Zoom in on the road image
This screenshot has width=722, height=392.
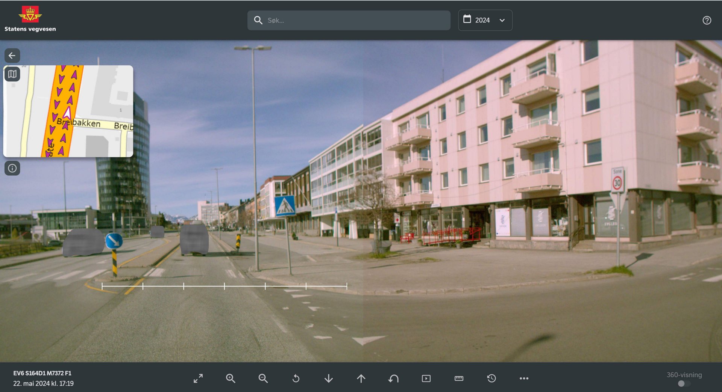click(231, 378)
